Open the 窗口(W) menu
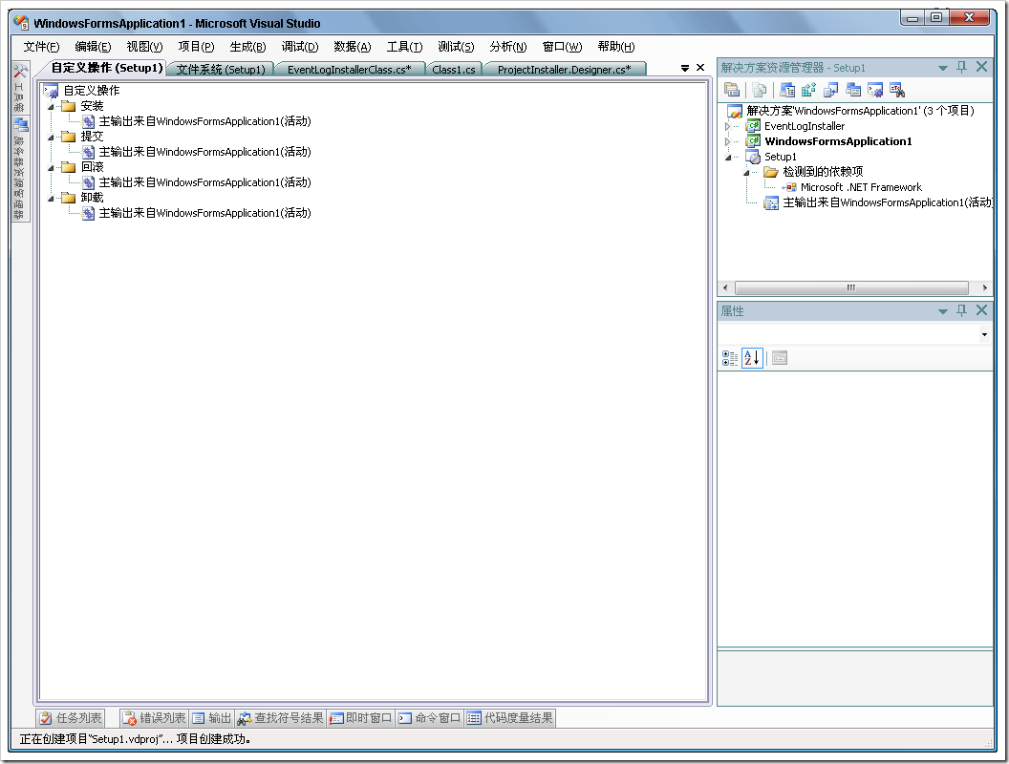Image resolution: width=1009 pixels, height=764 pixels. [562, 46]
